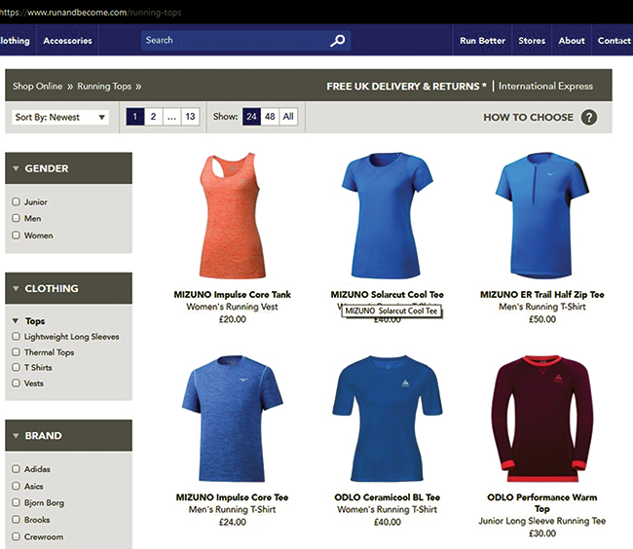The image size is (633, 549).
Task: Open Mizuno Solarcut Cool Tee image
Action: tap(387, 215)
